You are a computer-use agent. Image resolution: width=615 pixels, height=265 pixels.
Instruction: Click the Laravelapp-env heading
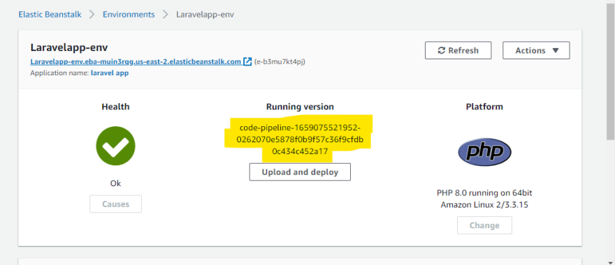(69, 47)
